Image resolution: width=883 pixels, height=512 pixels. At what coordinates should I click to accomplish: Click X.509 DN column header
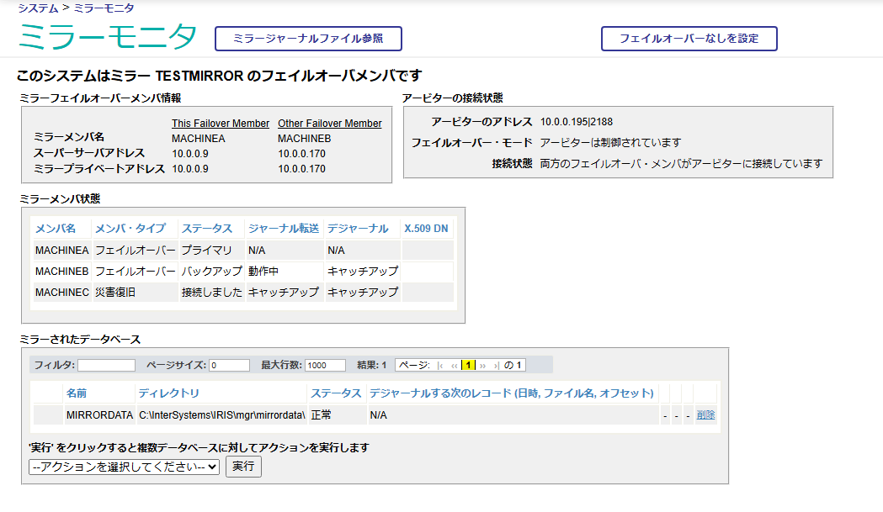(x=426, y=229)
